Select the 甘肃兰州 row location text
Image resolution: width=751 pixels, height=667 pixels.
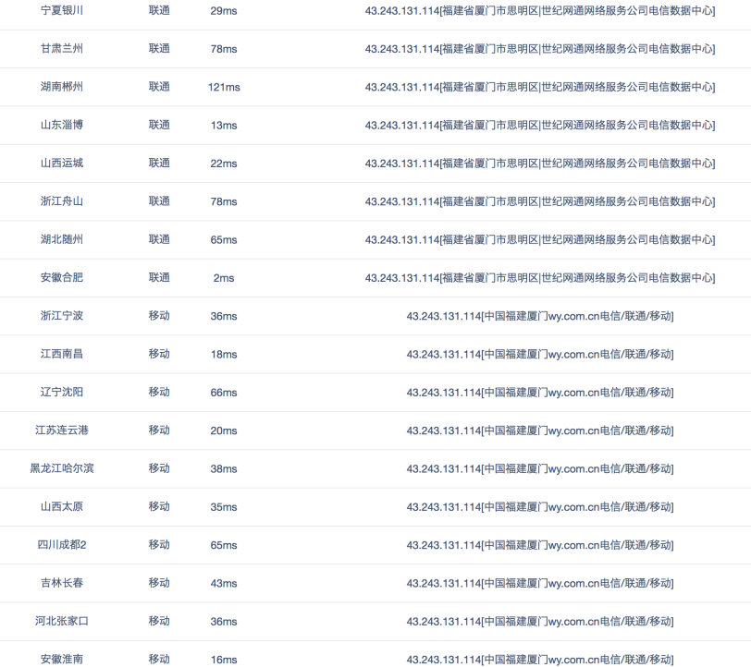coord(62,48)
